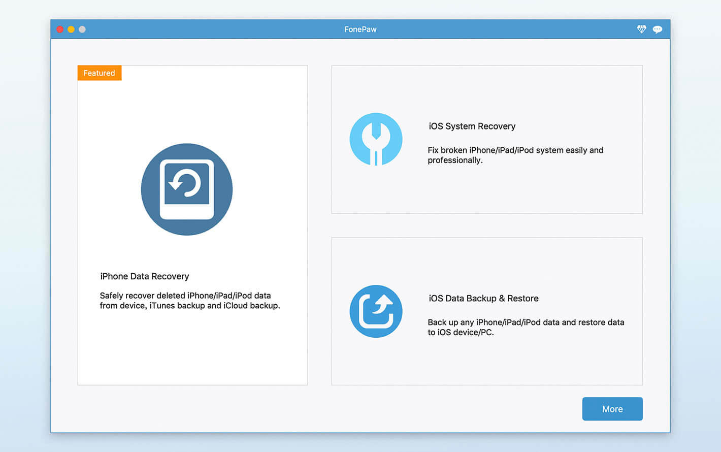The height and width of the screenshot is (452, 721).
Task: Open the diamond premium icon in title bar
Action: tap(642, 29)
